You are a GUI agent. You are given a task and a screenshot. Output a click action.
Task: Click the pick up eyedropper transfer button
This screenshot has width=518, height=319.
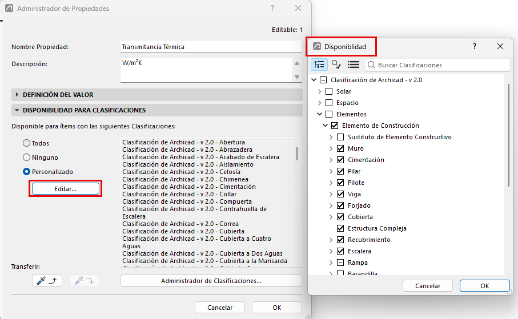tap(47, 281)
